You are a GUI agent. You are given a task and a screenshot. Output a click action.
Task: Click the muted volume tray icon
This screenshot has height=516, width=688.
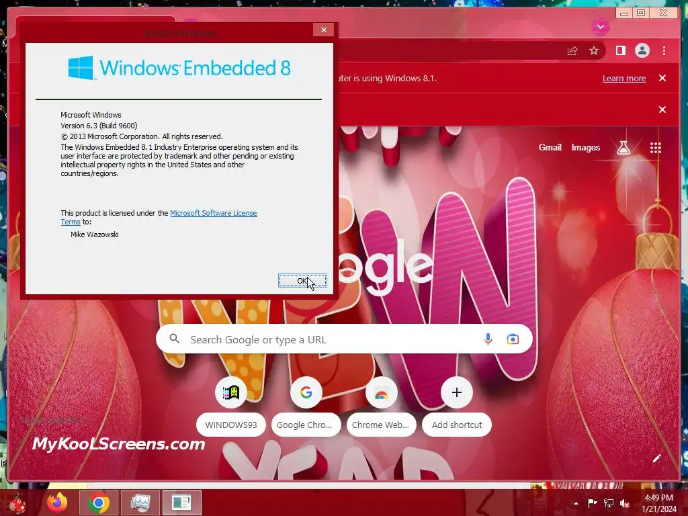click(625, 503)
